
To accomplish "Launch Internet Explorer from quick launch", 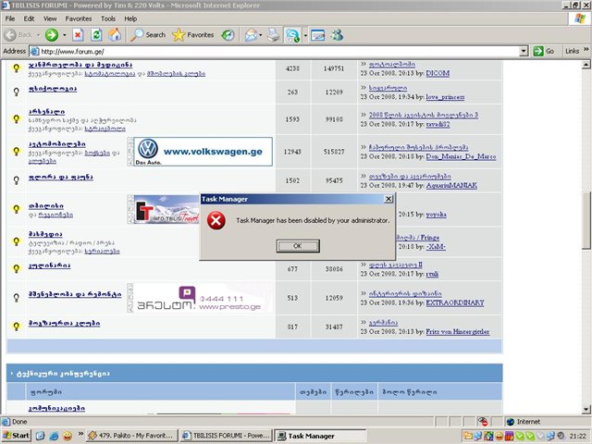I will [x=54, y=436].
